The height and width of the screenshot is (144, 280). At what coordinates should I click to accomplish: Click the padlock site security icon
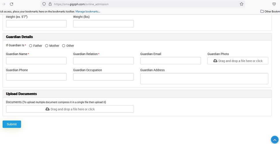[x=50, y=4]
